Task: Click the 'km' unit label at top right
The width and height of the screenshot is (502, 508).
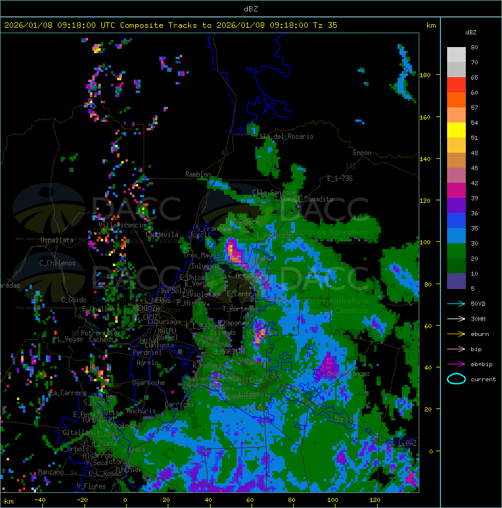Action: pos(431,25)
